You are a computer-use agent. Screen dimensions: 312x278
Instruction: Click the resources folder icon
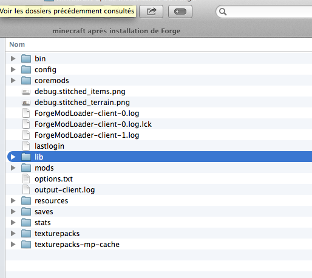pos(26,200)
